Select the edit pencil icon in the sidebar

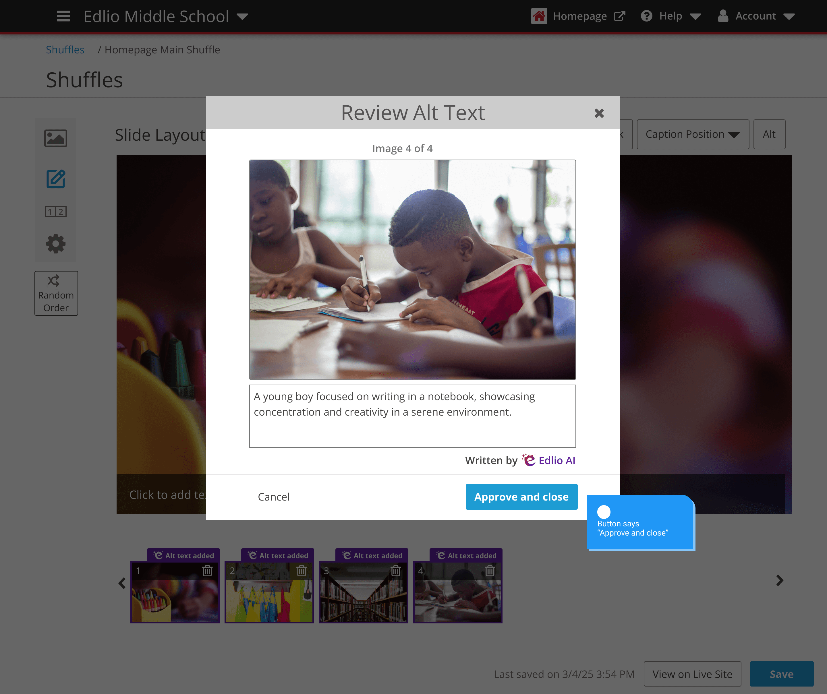[55, 179]
